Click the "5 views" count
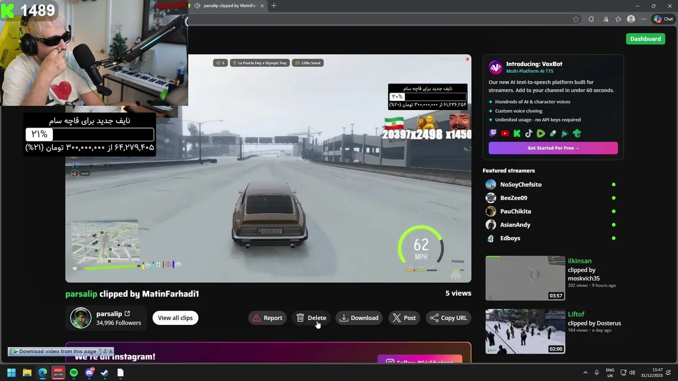The image size is (678, 381). point(458,293)
